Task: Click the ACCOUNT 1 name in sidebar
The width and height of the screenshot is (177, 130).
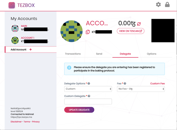Action: point(28,38)
